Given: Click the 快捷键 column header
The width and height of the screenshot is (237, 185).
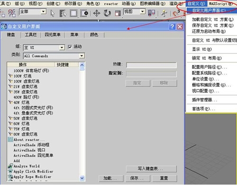Looking at the screenshot, I should pos(66,65).
